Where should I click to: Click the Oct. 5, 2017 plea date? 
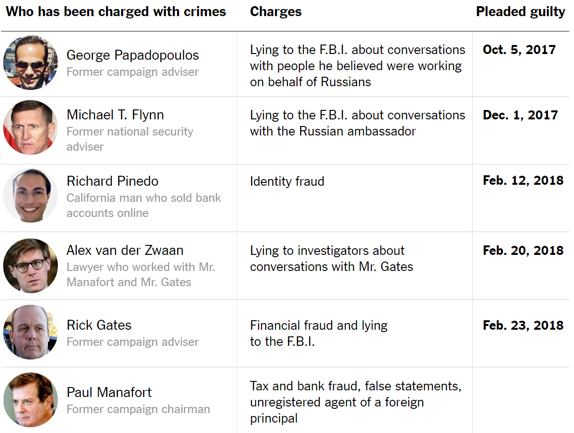point(519,50)
